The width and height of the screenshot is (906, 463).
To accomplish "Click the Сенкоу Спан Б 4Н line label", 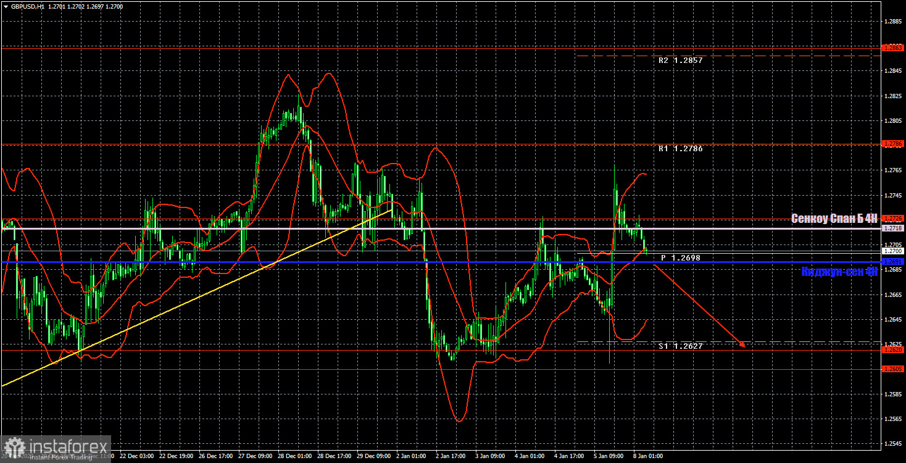I will (x=834, y=219).
